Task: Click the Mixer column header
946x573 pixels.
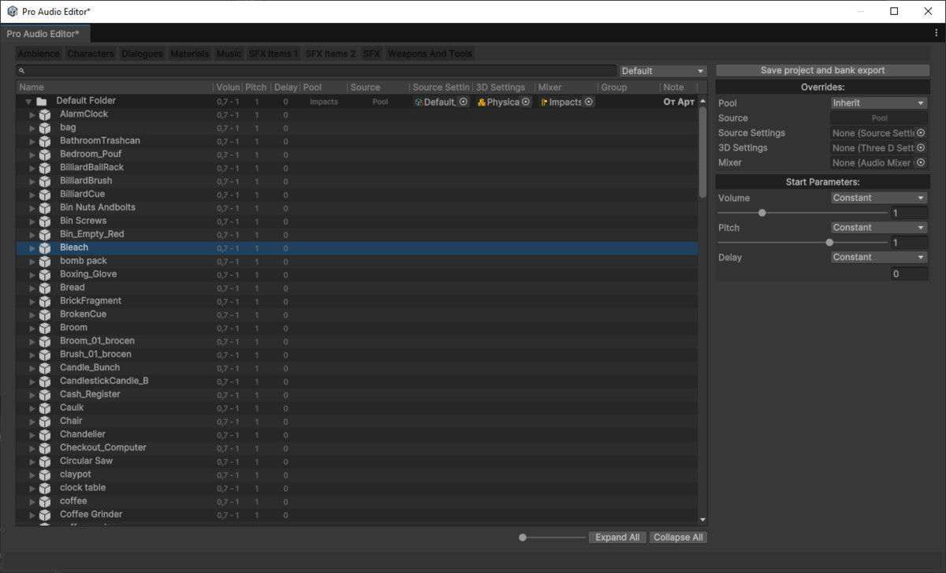Action: [565, 87]
